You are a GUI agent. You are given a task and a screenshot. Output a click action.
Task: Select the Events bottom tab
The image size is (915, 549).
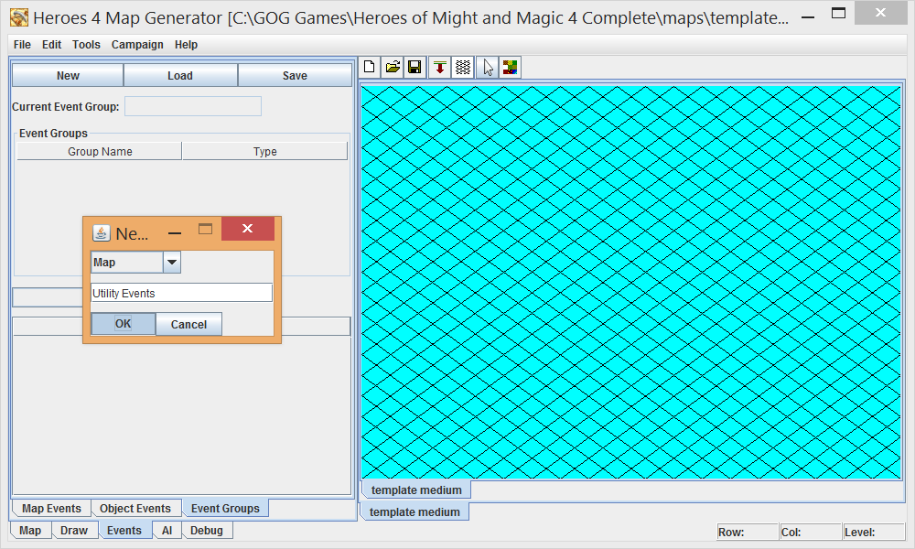tap(124, 531)
